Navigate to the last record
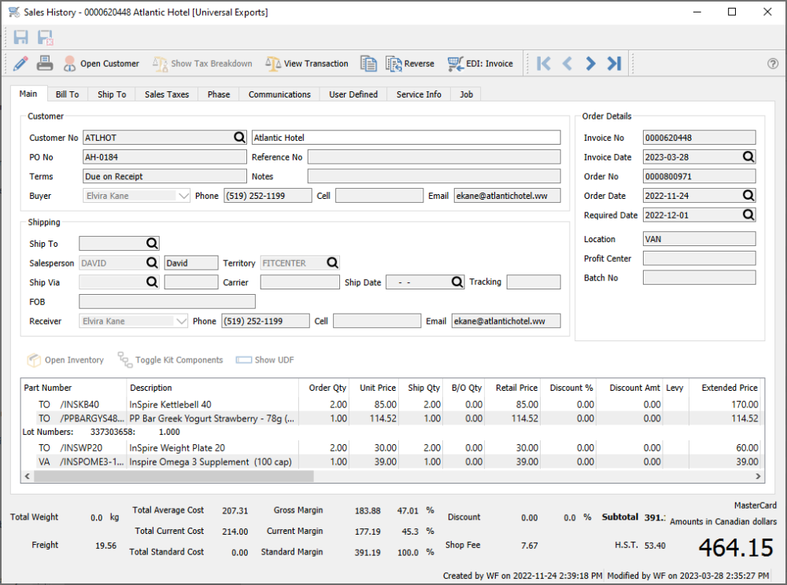The image size is (787, 585). pos(615,64)
